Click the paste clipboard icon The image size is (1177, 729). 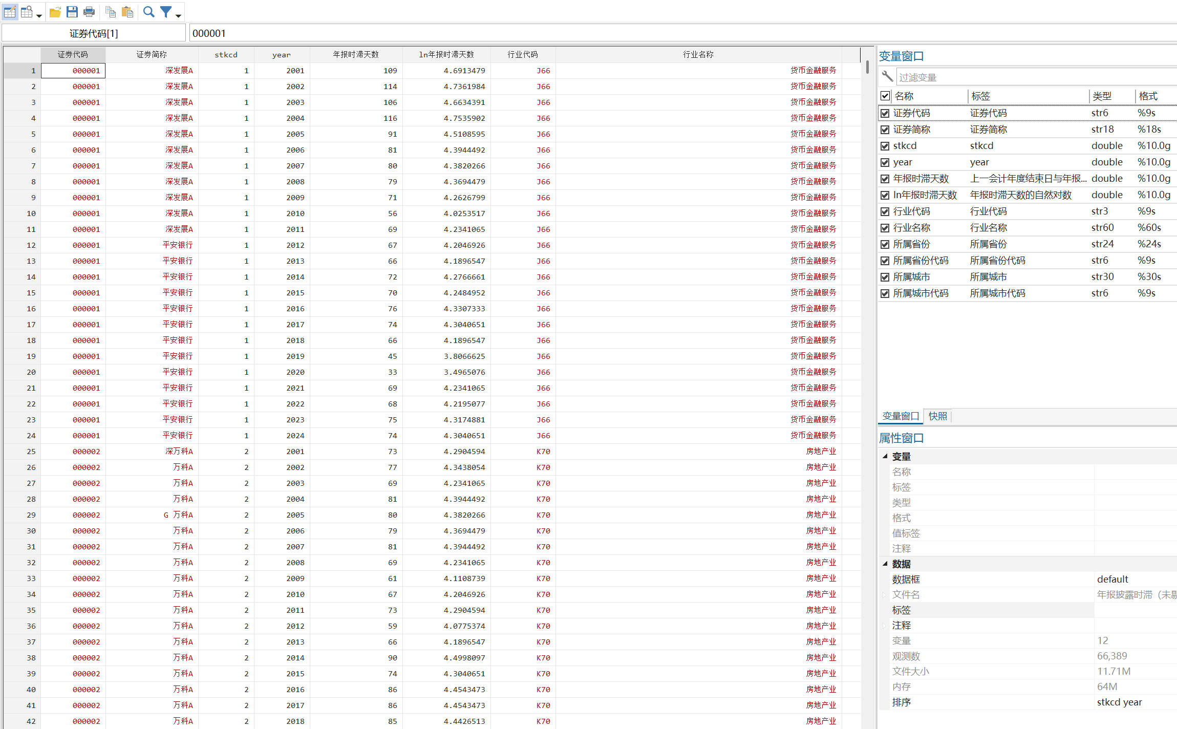coord(127,12)
